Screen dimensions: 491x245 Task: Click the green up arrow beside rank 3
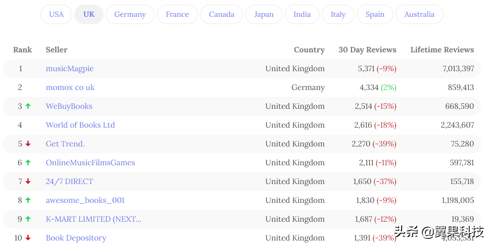pos(28,106)
